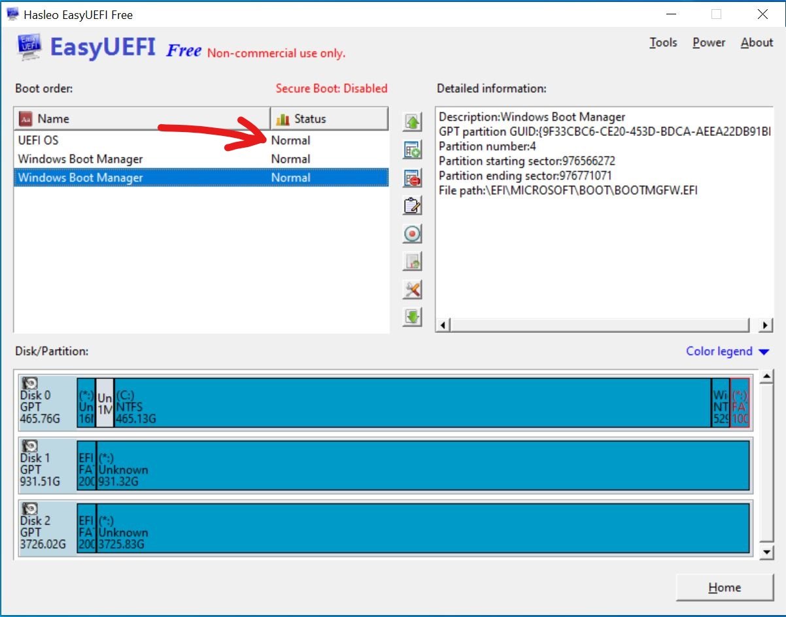Viewport: 786px width, 617px height.
Task: Open the Power menu
Action: coord(709,42)
